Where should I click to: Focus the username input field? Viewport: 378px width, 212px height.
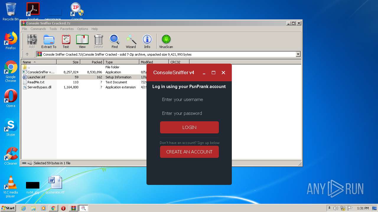pyautogui.click(x=189, y=100)
